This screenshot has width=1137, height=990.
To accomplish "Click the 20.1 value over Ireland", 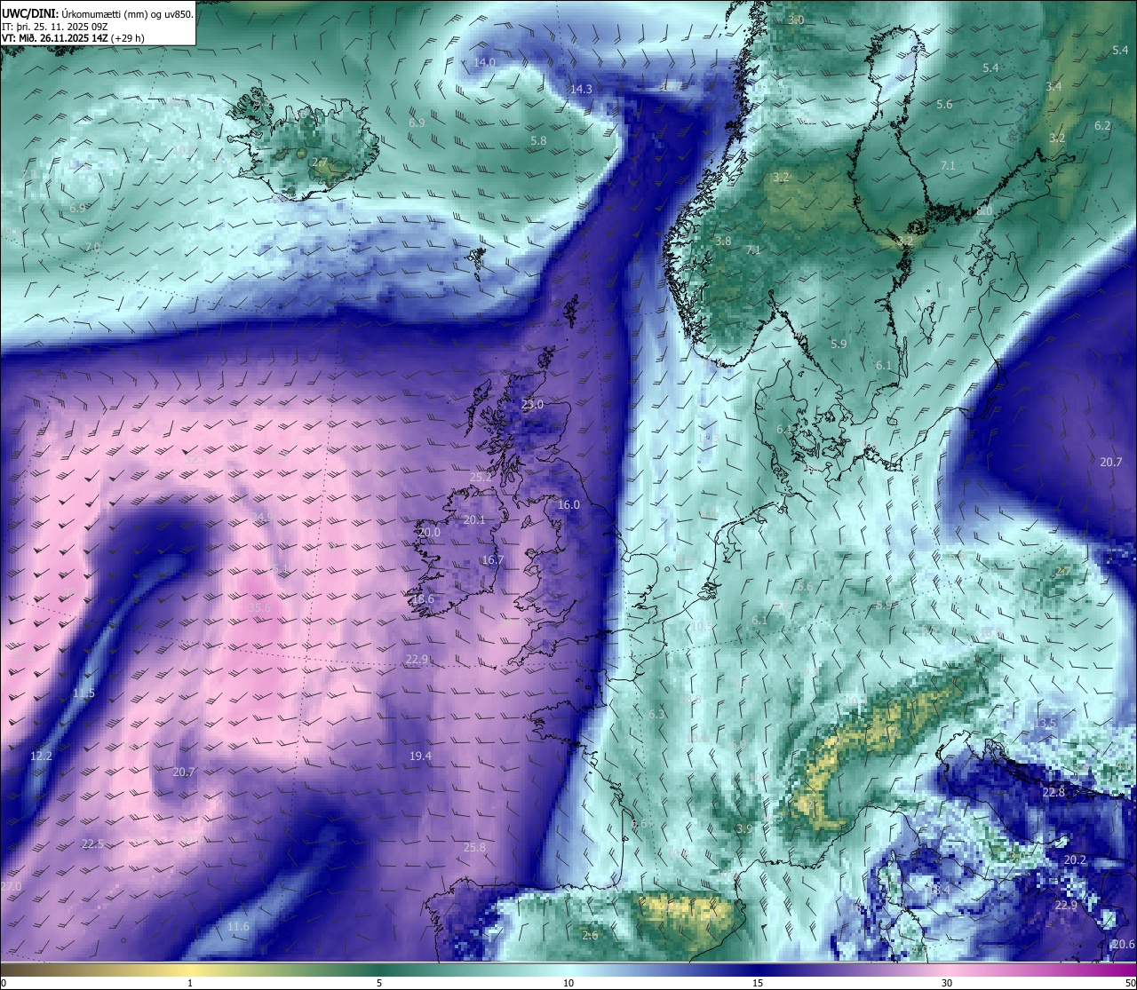I will click(474, 519).
